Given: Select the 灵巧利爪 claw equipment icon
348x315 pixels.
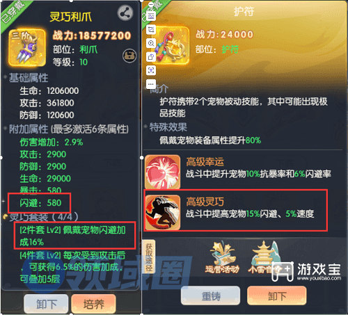Looking at the screenshot, I should click(x=27, y=47).
